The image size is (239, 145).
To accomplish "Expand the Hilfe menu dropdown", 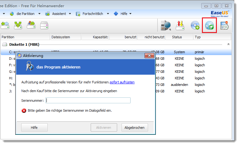I will [123, 14].
